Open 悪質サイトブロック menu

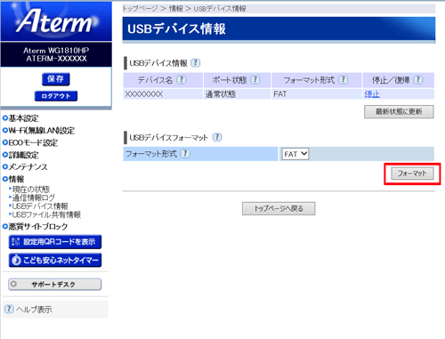coord(38,227)
